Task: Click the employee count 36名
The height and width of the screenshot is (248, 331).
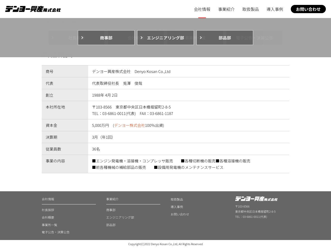Action: [x=96, y=149]
